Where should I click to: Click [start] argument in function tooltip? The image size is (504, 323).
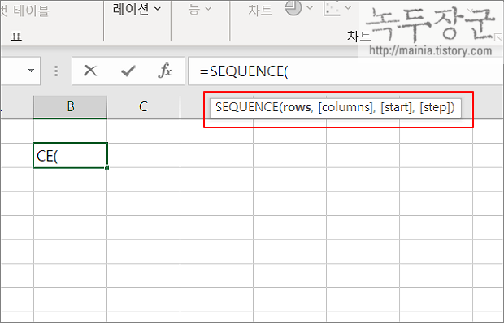396,107
